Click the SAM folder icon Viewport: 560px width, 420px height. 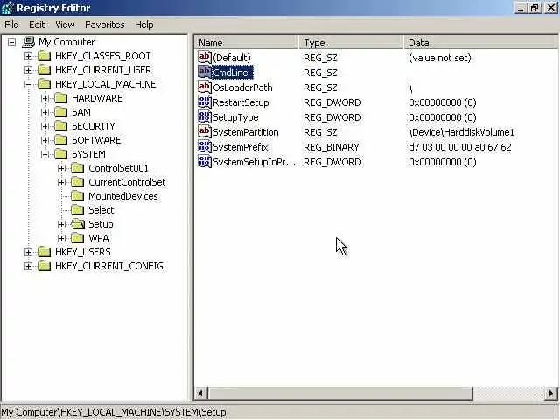61,112
